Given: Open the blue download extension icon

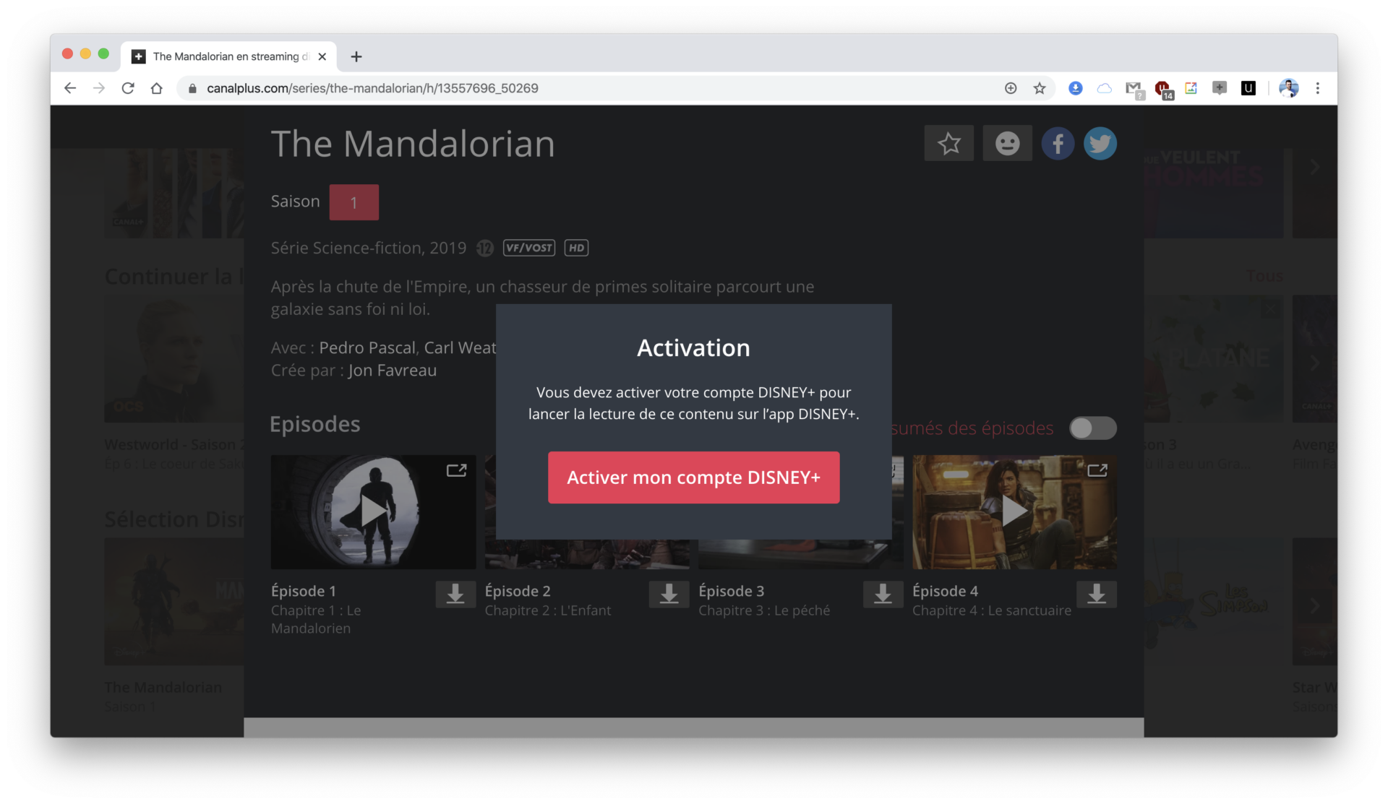Looking at the screenshot, I should point(1076,88).
